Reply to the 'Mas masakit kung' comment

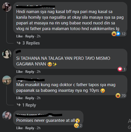coord(30,98)
